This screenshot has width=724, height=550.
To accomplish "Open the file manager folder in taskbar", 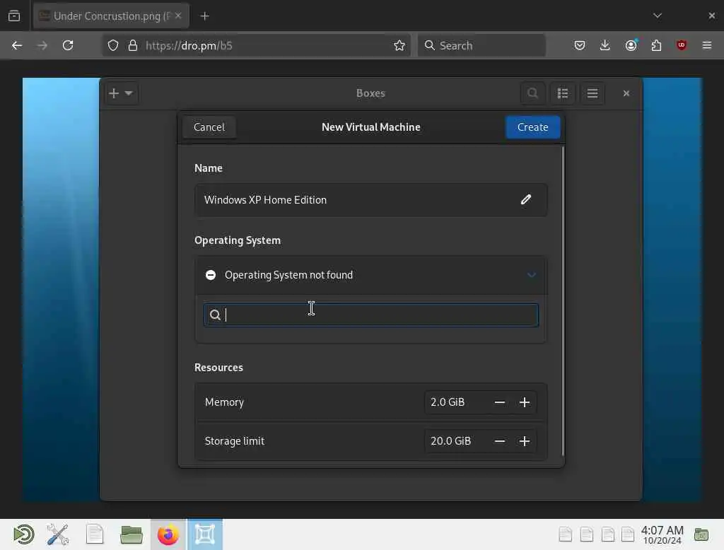I will [131, 534].
